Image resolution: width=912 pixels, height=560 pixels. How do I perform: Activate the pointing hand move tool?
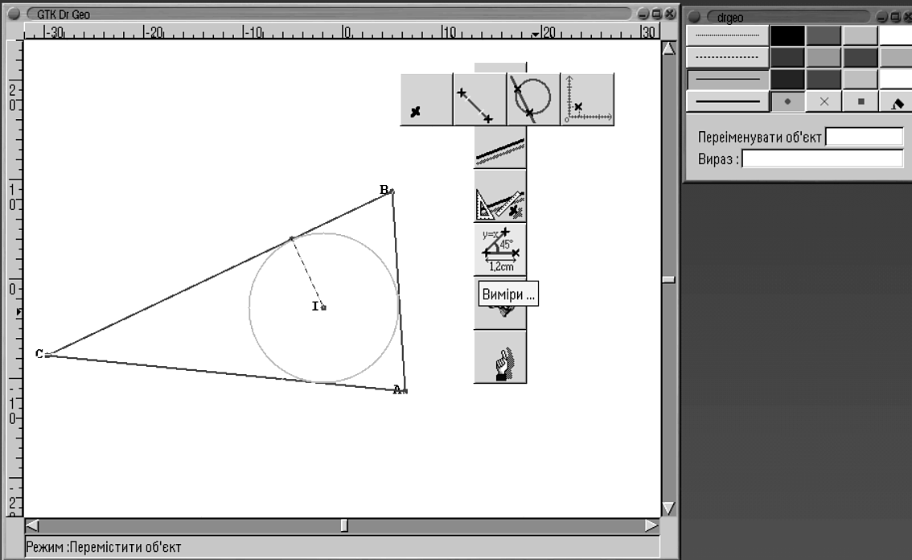(499, 357)
